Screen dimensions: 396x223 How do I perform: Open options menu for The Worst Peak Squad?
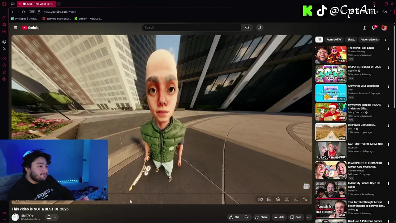[x=388, y=48]
